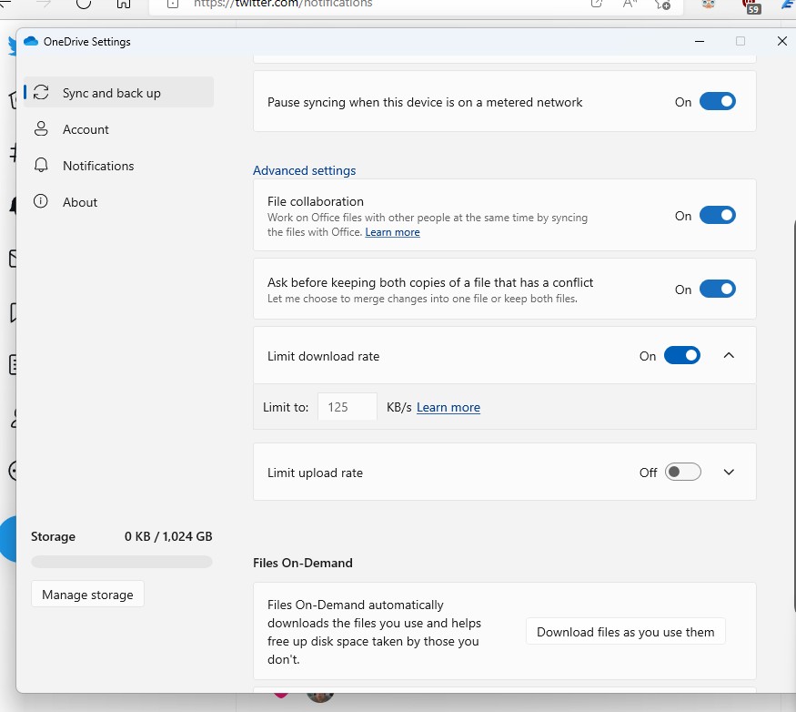This screenshot has width=796, height=712.
Task: Click the About info circle icon
Action: (41, 202)
